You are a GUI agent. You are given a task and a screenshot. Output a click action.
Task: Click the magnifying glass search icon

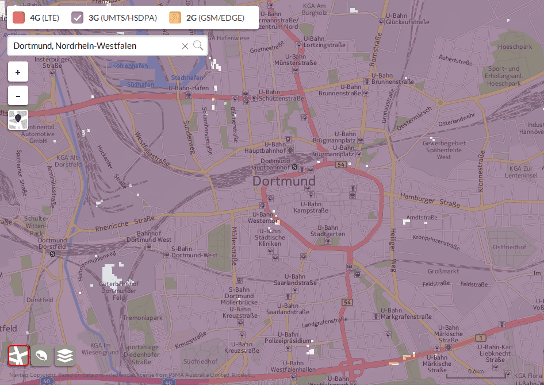tap(198, 45)
